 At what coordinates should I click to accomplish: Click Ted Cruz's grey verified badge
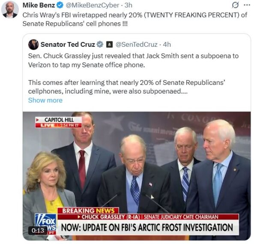pyautogui.click(x=100, y=45)
